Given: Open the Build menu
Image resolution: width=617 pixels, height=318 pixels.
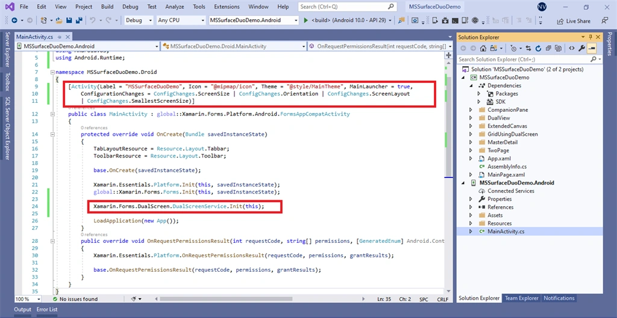Looking at the screenshot, I should pyautogui.click(x=107, y=7).
